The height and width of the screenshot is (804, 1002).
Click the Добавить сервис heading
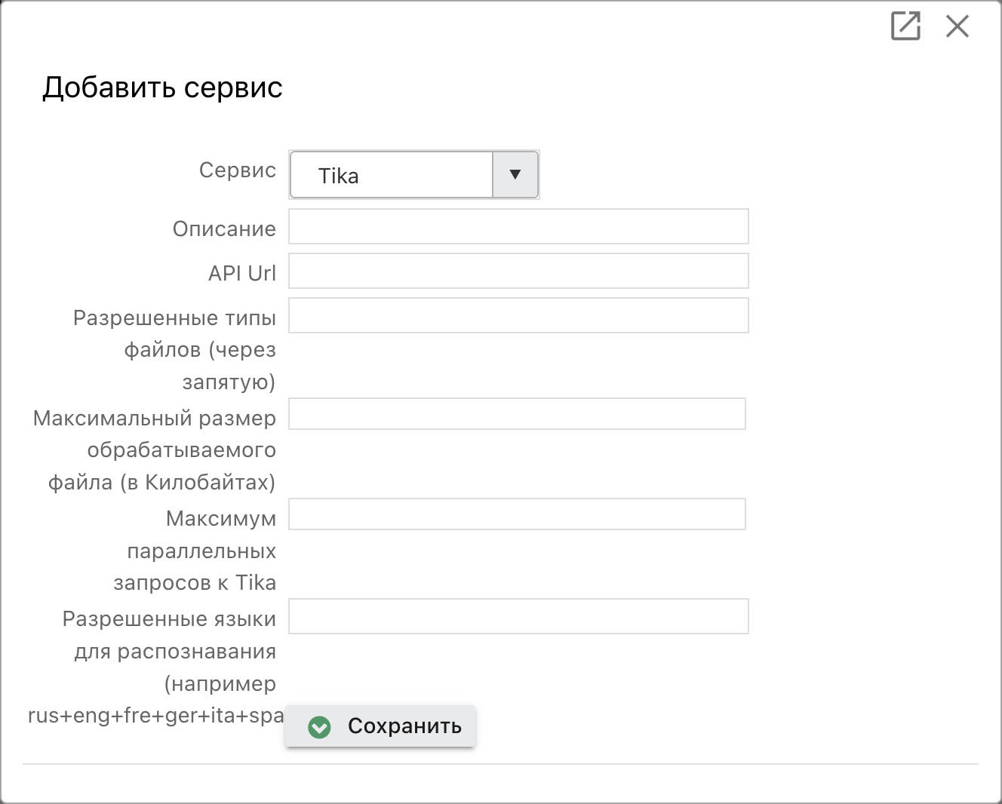162,87
